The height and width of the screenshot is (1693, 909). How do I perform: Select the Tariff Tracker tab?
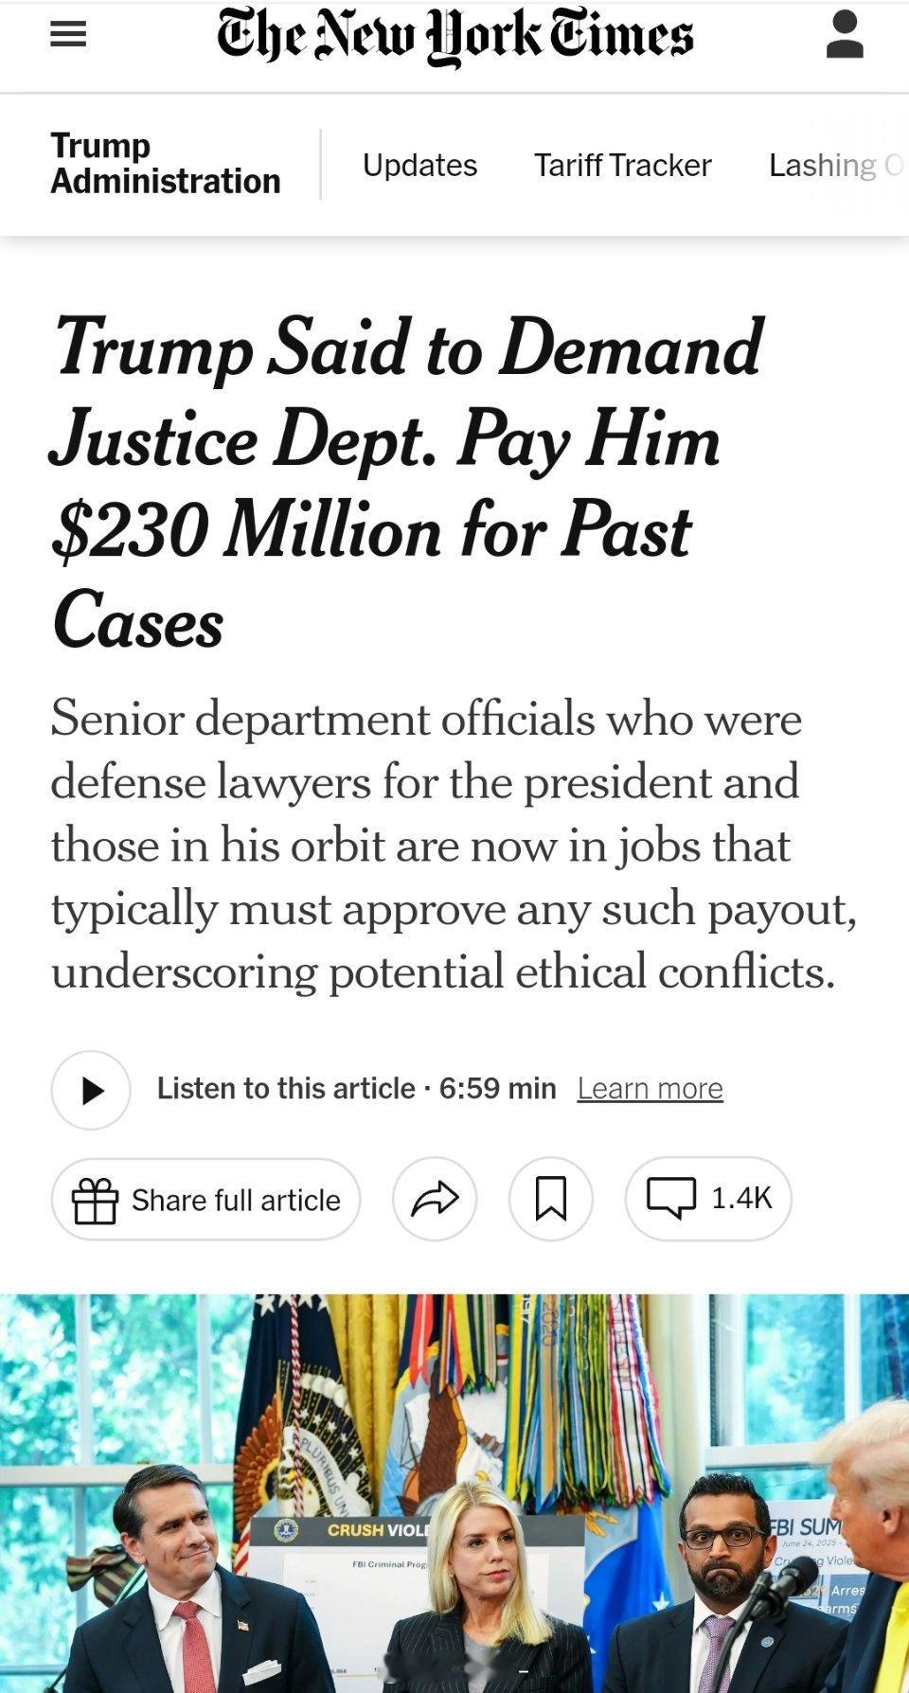(x=622, y=165)
